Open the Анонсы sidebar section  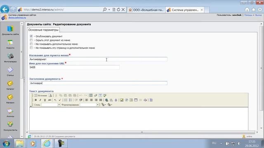pos(10,113)
